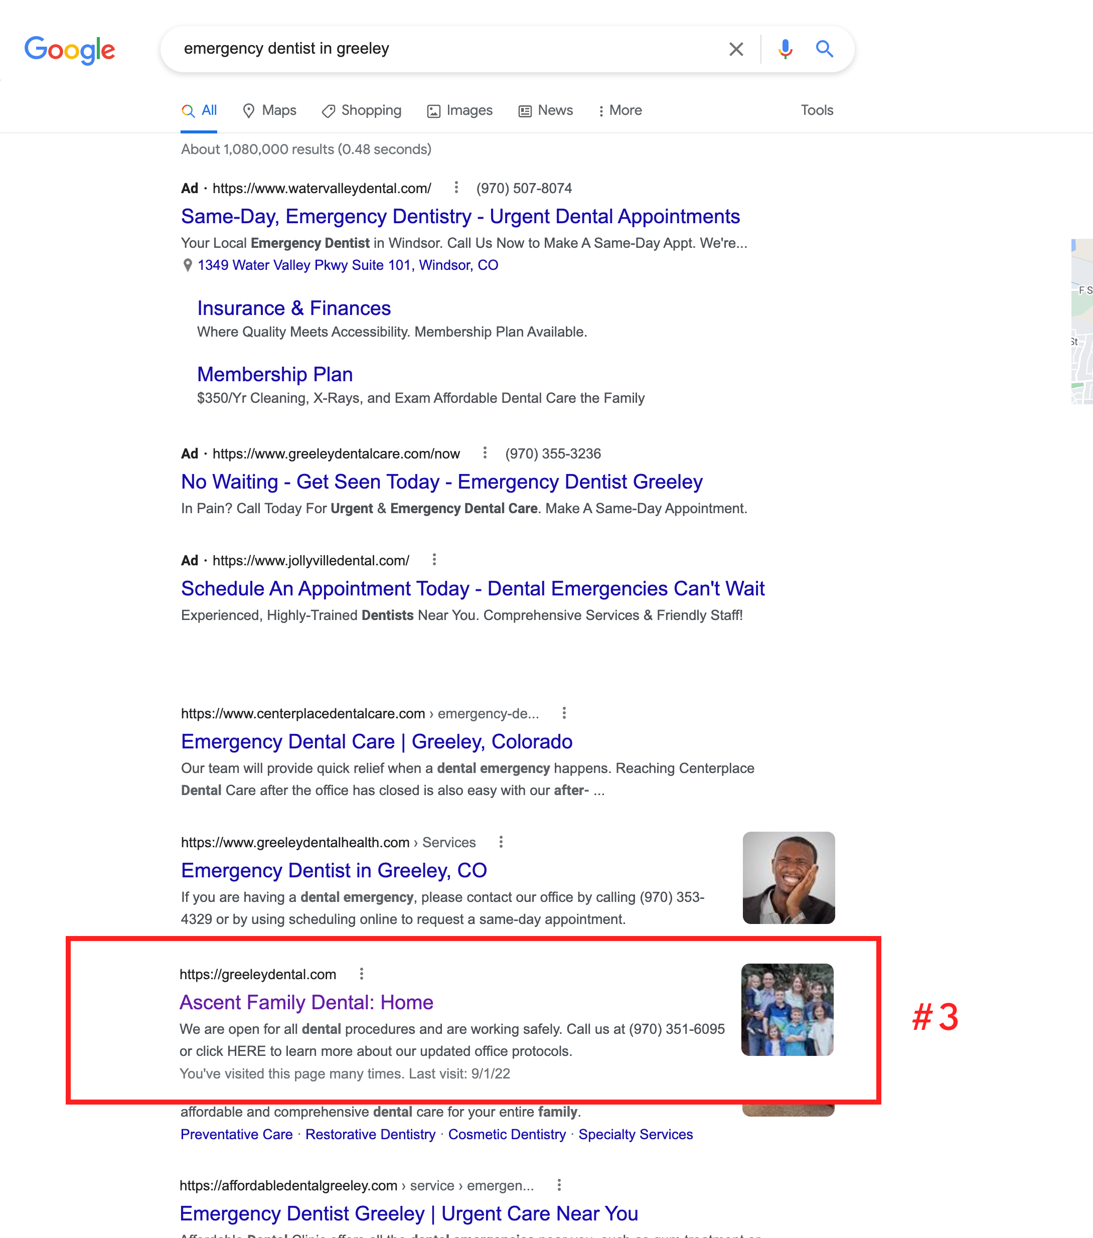The height and width of the screenshot is (1238, 1093).
Task: Open the three-dot menu next to greeleydental.com result
Action: pos(362,974)
